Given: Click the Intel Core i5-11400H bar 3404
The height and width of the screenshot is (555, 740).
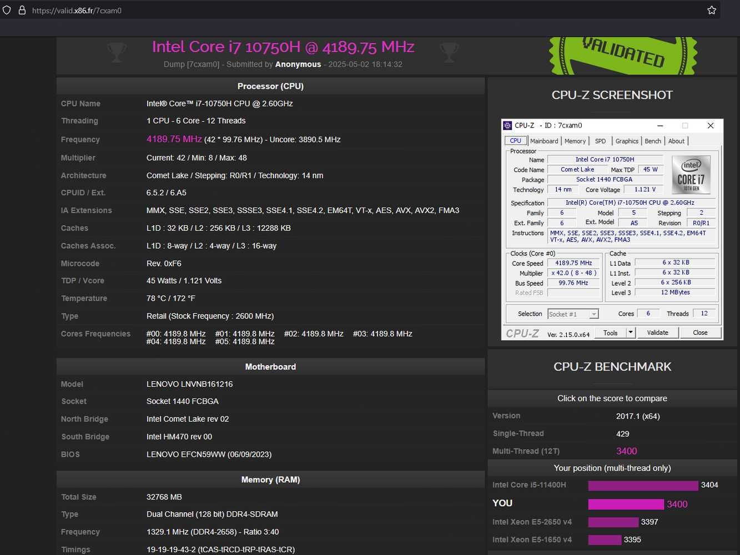Looking at the screenshot, I should (643, 486).
